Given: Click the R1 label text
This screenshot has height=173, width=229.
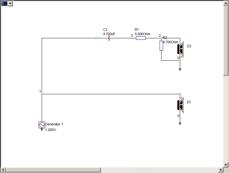Looking at the screenshot, I should [137, 30].
